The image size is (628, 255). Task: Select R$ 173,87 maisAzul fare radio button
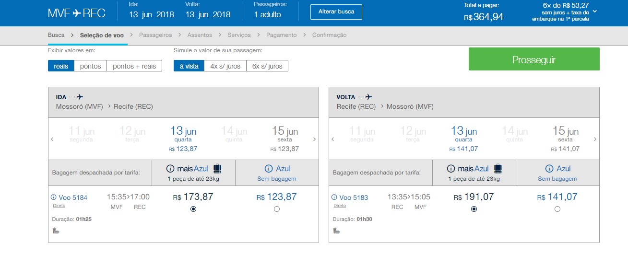[193, 209]
